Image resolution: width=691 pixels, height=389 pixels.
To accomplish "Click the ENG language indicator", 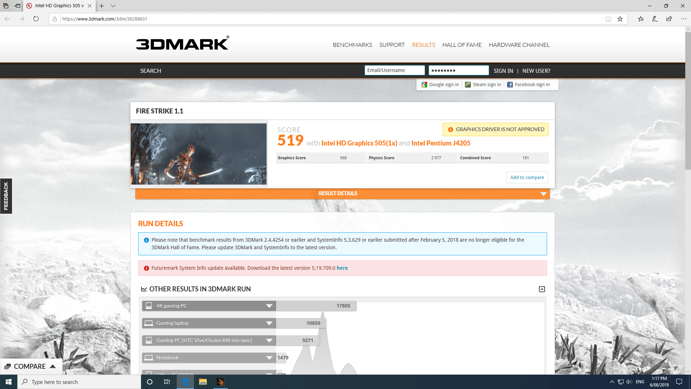I will 640,382.
